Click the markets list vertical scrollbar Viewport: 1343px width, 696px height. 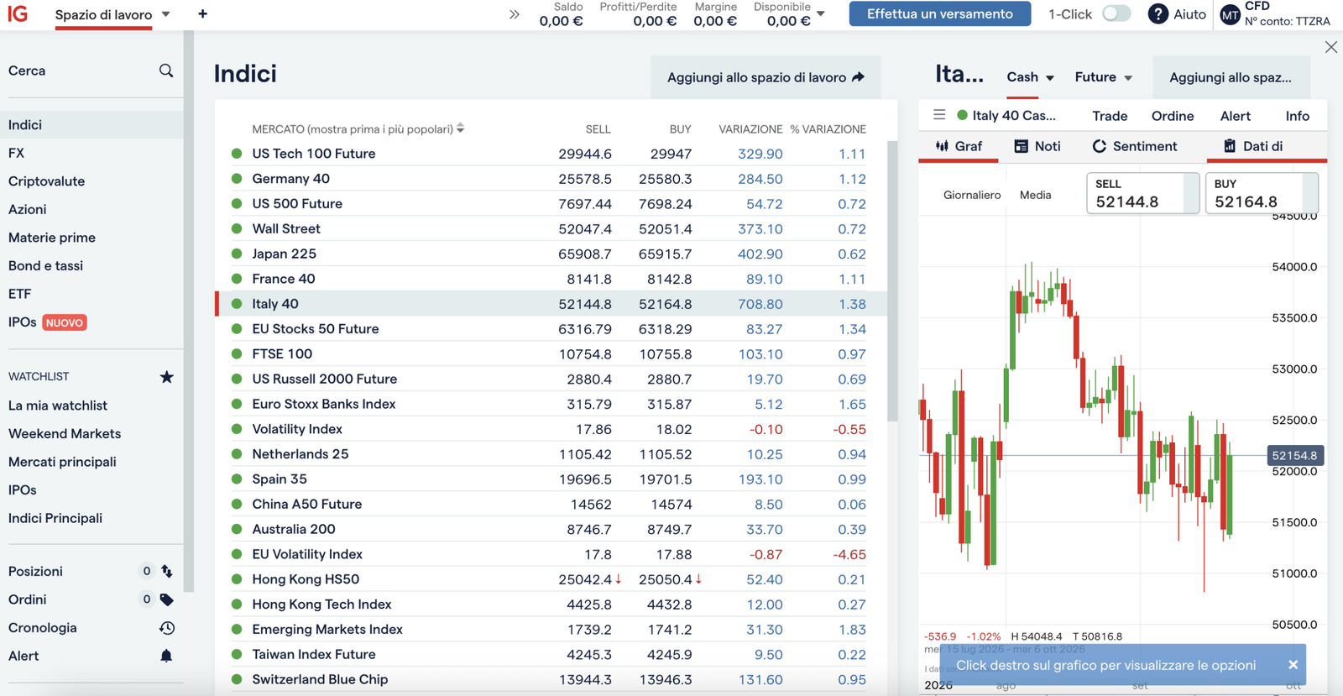click(x=892, y=281)
